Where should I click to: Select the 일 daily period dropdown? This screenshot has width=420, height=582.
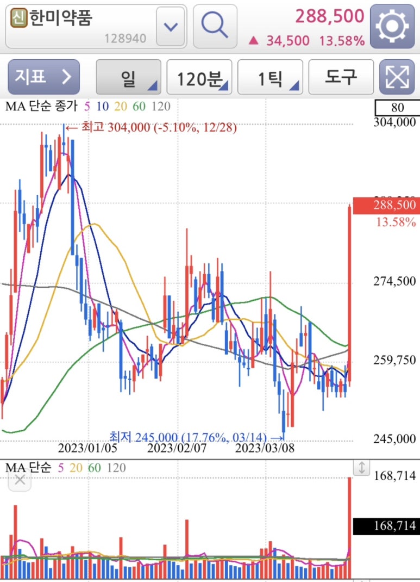pyautogui.click(x=128, y=77)
